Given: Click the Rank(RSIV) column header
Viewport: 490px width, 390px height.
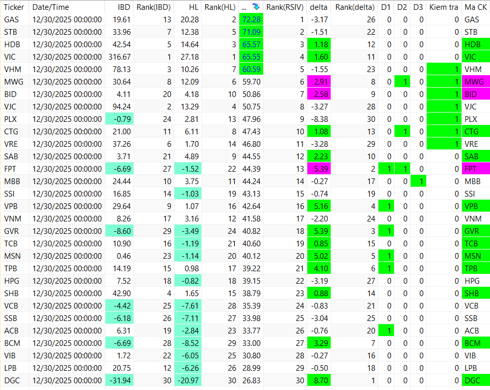Looking at the screenshot, I should point(284,7).
